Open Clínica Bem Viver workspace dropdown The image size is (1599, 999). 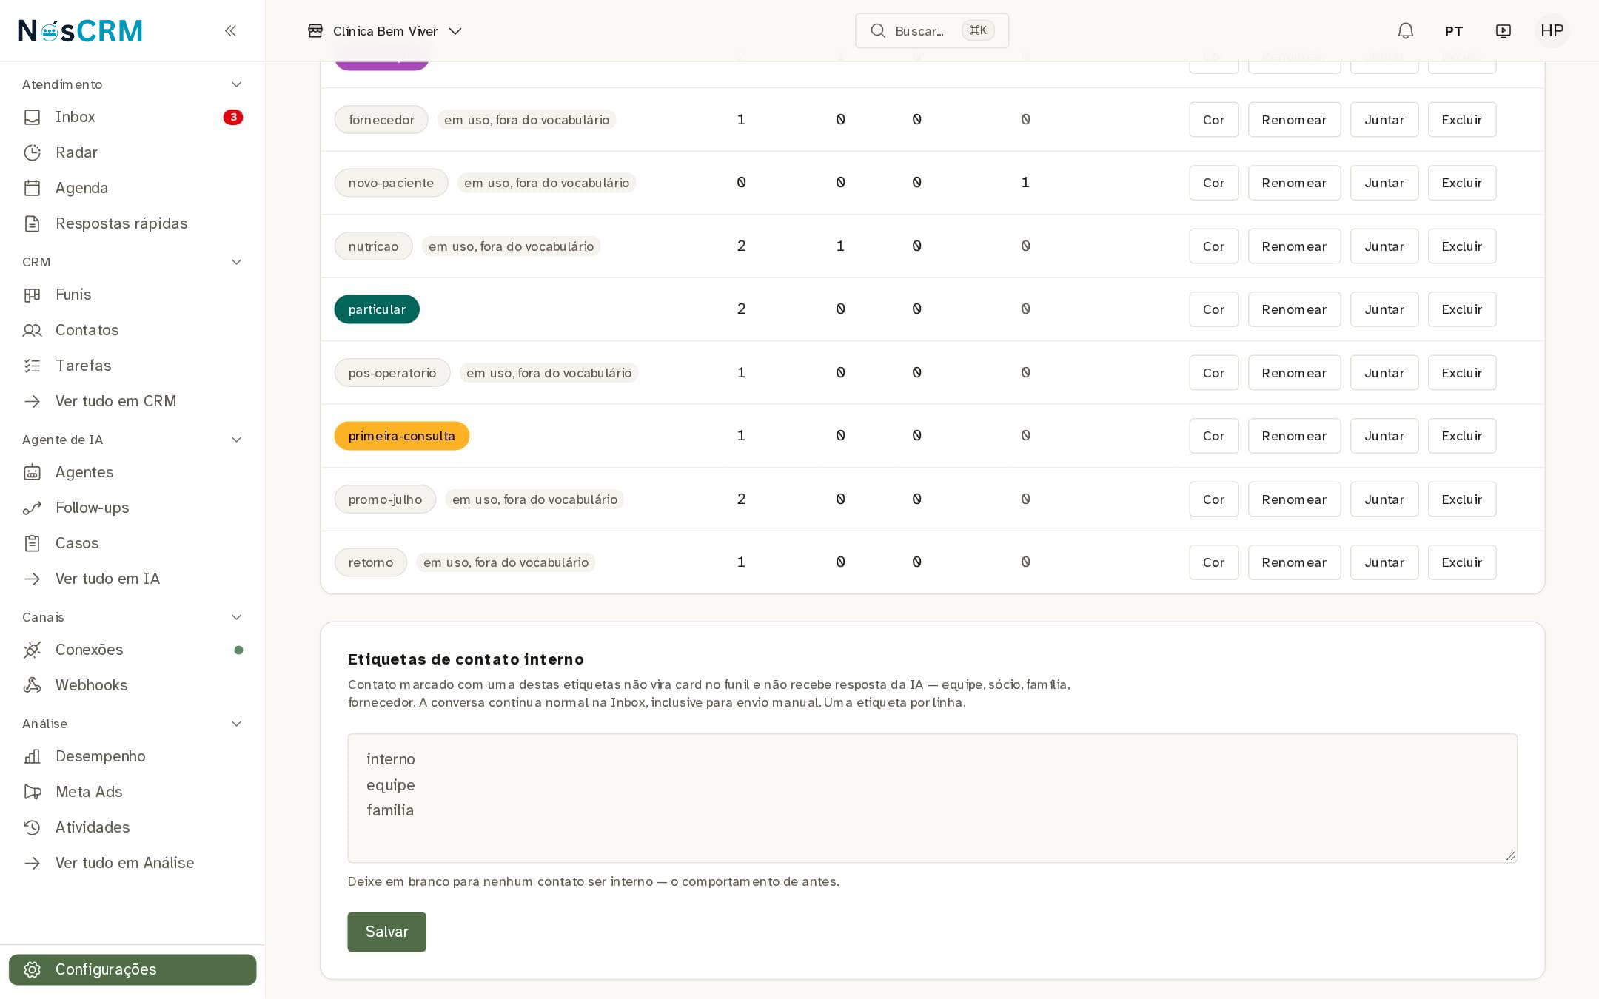coord(385,30)
